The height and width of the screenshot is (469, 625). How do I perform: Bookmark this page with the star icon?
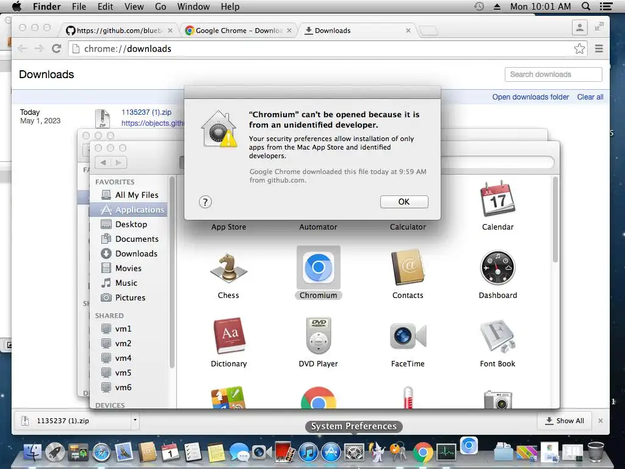point(580,49)
